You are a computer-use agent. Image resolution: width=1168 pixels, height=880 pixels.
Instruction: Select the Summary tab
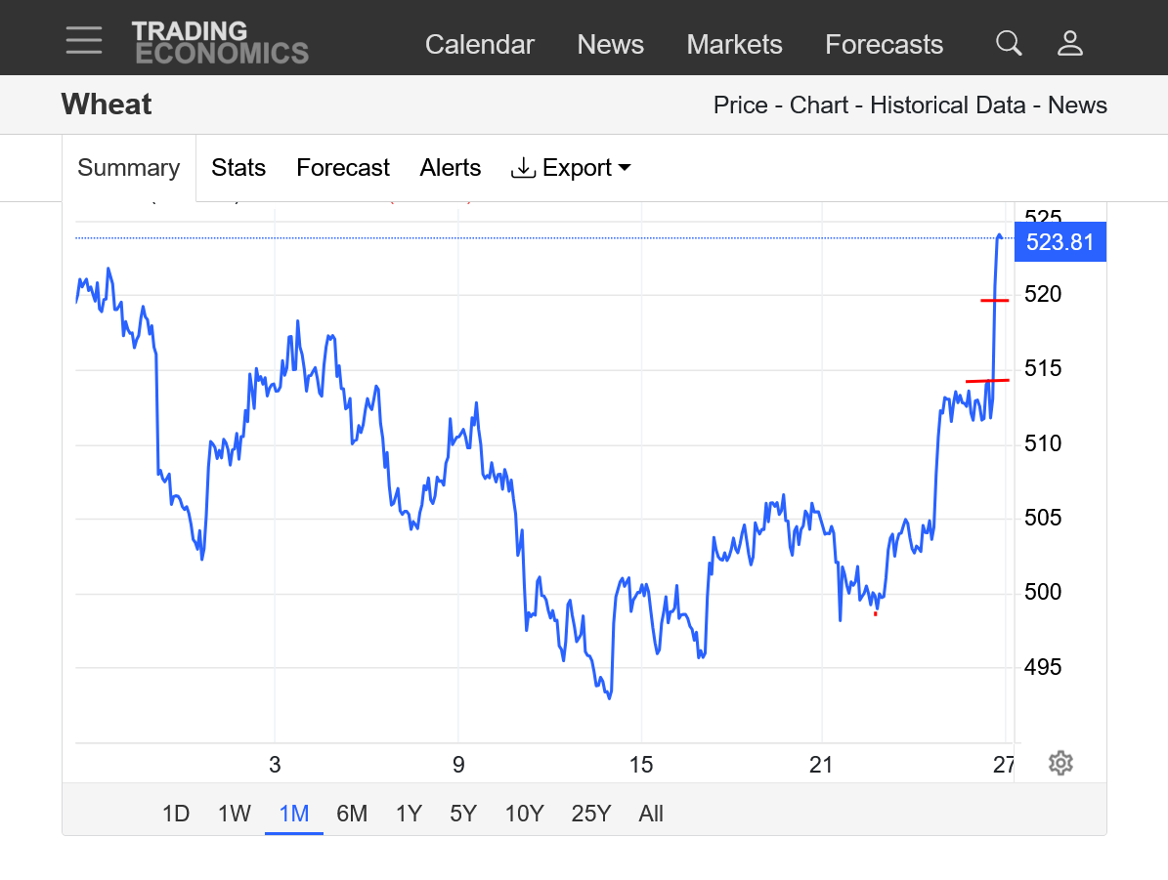click(x=129, y=168)
